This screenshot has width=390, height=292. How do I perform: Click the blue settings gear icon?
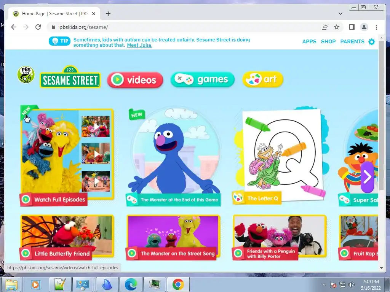pyautogui.click(x=372, y=42)
